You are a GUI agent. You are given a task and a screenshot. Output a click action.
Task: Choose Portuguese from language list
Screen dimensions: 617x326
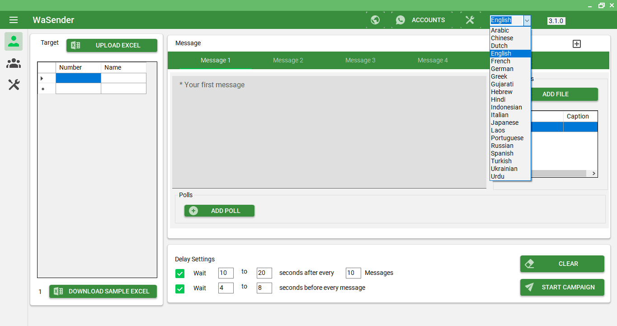(510, 138)
